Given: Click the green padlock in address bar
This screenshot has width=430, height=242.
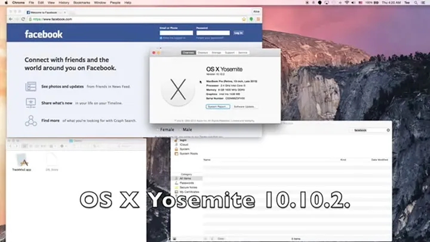Looking at the screenshot, I should point(30,19).
